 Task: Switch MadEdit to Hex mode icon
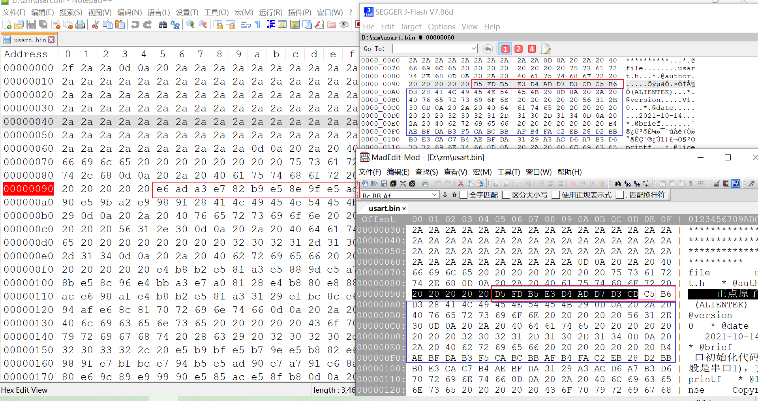[735, 183]
